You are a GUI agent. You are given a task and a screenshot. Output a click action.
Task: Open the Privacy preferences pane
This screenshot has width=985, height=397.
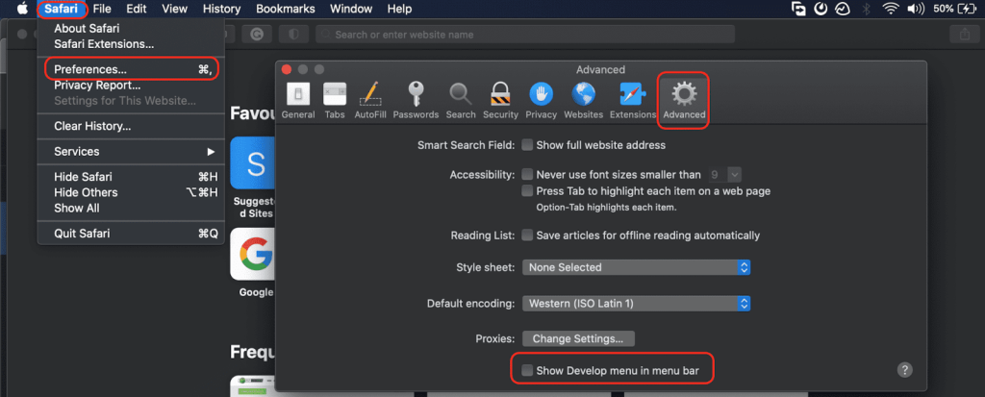[541, 101]
